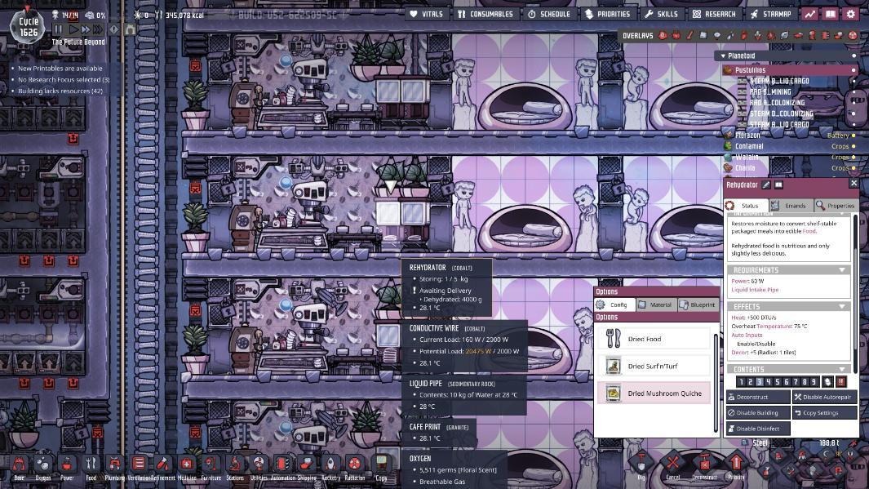869x489 pixels.
Task: Select the Copy building tool
Action: point(381,464)
